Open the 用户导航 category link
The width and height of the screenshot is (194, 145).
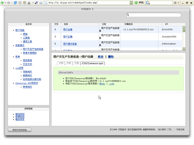coord(20,30)
